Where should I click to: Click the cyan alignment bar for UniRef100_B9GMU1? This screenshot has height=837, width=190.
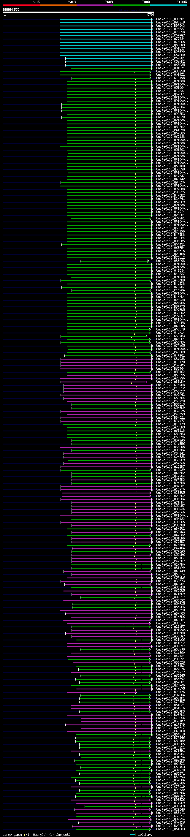(x=106, y=19)
